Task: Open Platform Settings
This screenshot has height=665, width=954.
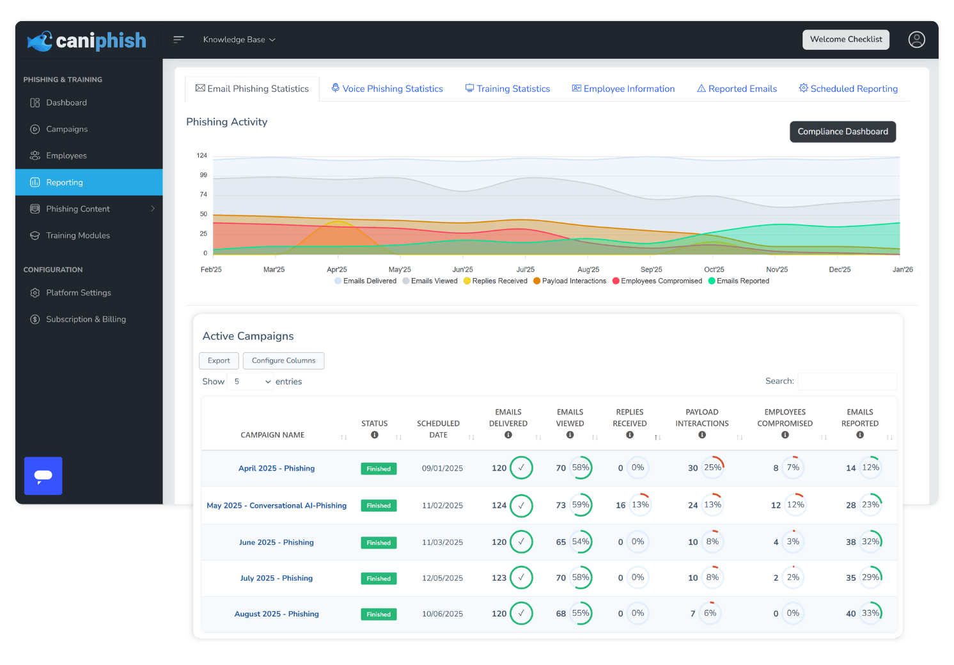Action: click(x=79, y=292)
